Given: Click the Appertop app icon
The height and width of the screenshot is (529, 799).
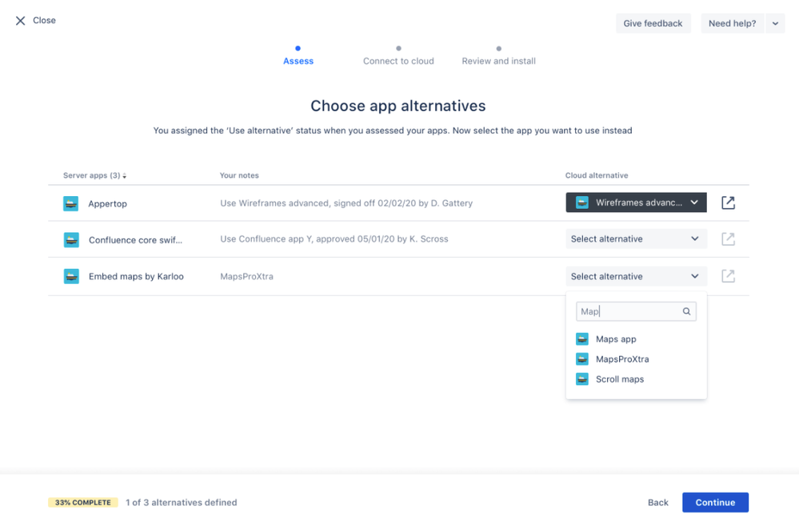Looking at the screenshot, I should 70,203.
